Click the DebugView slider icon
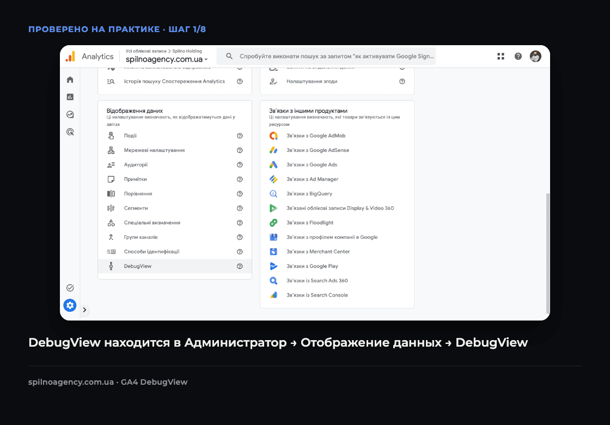The width and height of the screenshot is (610, 425). coord(111,266)
